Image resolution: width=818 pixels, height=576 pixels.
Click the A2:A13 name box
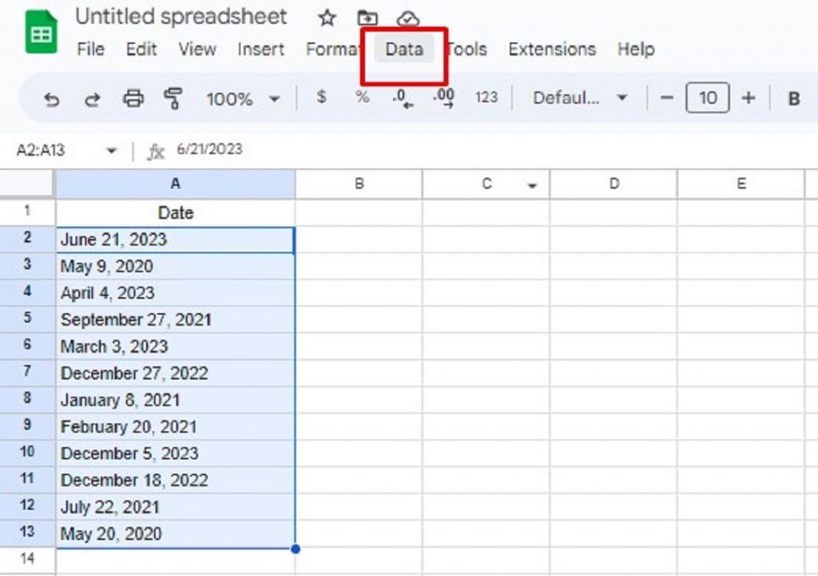(x=41, y=151)
